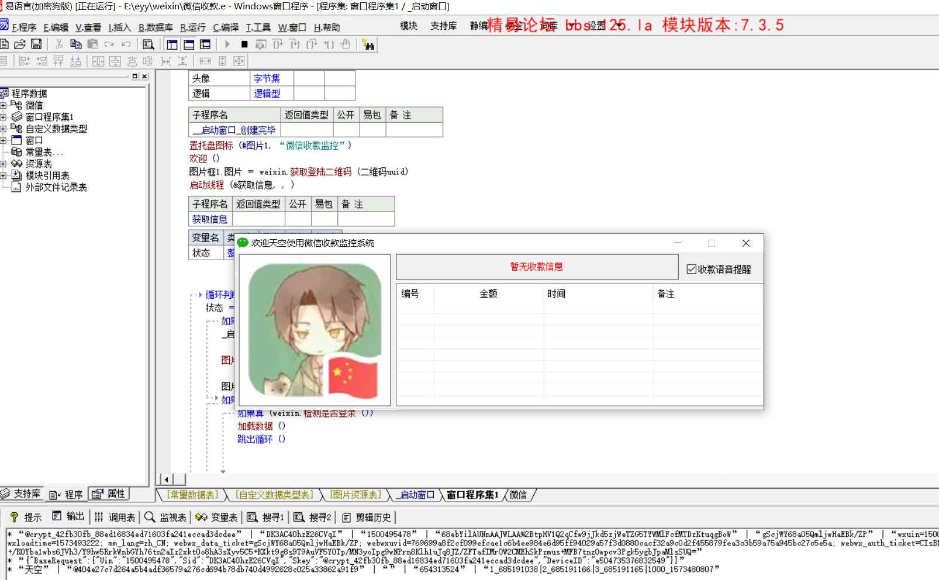The height and width of the screenshot is (580, 939).
Task: Click the Cut scissors icon
Action: (58, 44)
